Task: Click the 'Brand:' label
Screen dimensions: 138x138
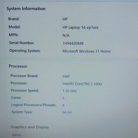Action: [x=14, y=19]
